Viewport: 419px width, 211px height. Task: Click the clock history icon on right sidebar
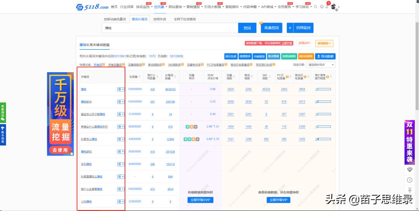[x=410, y=180]
